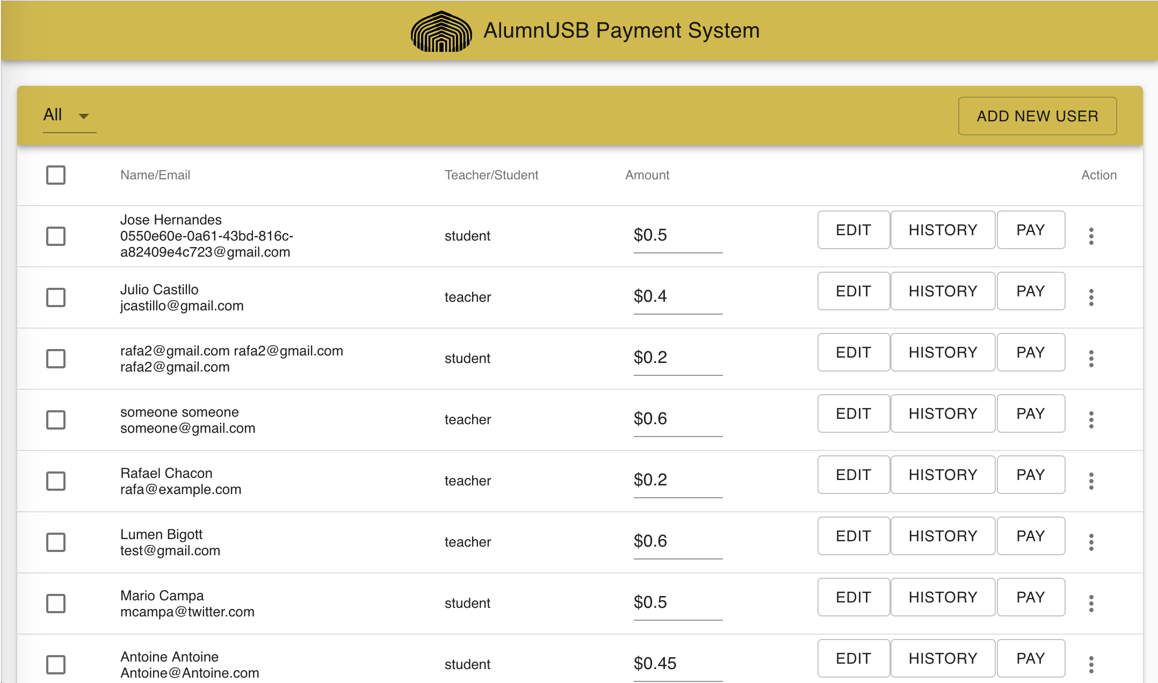Click the $0.4 amount field for Julio Castillo
This screenshot has height=683, width=1158.
(x=677, y=296)
